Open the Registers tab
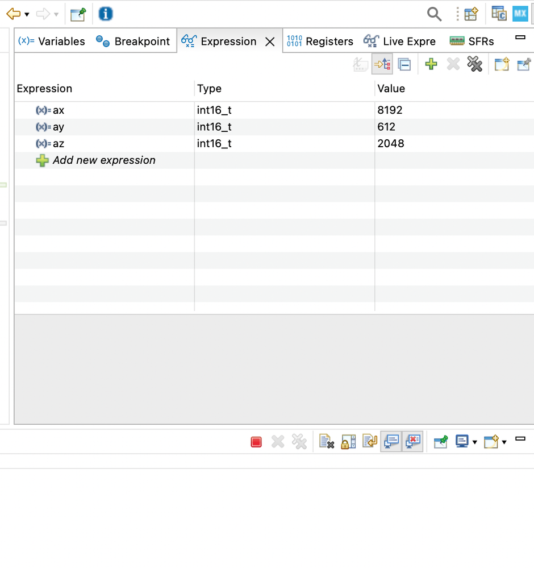The image size is (534, 568). pyautogui.click(x=320, y=42)
